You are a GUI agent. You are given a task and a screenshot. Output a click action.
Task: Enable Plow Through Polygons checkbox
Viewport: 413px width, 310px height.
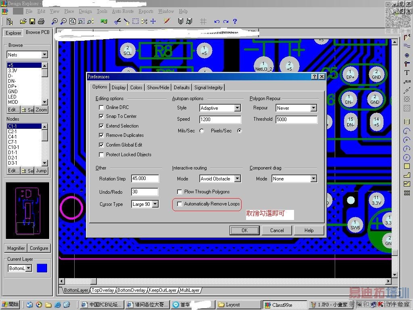(179, 192)
